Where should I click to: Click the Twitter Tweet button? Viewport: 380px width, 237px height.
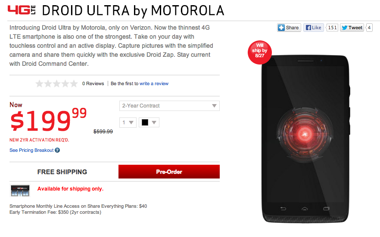click(352, 28)
